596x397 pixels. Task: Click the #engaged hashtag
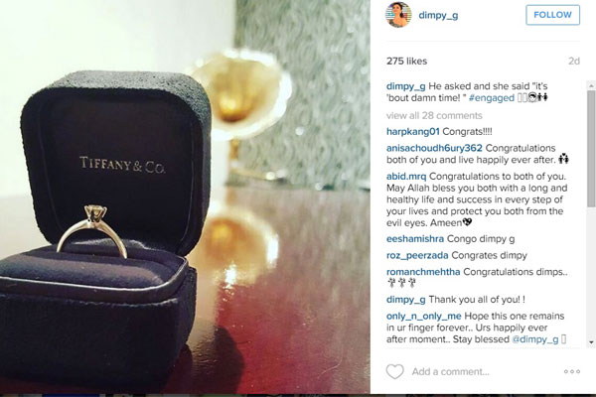point(492,97)
